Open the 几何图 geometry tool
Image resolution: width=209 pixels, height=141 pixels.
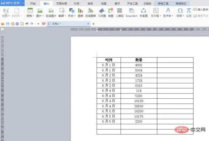102,13
